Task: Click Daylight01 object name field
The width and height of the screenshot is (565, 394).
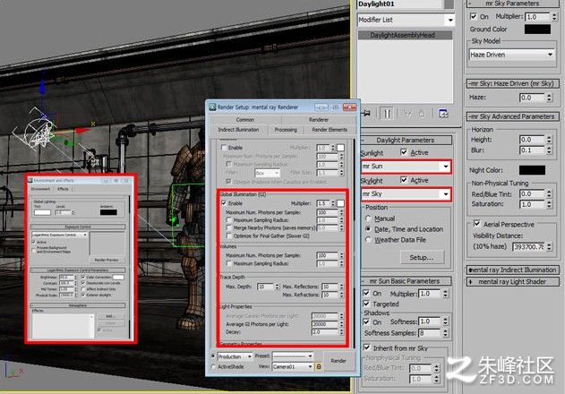Action: pos(400,4)
